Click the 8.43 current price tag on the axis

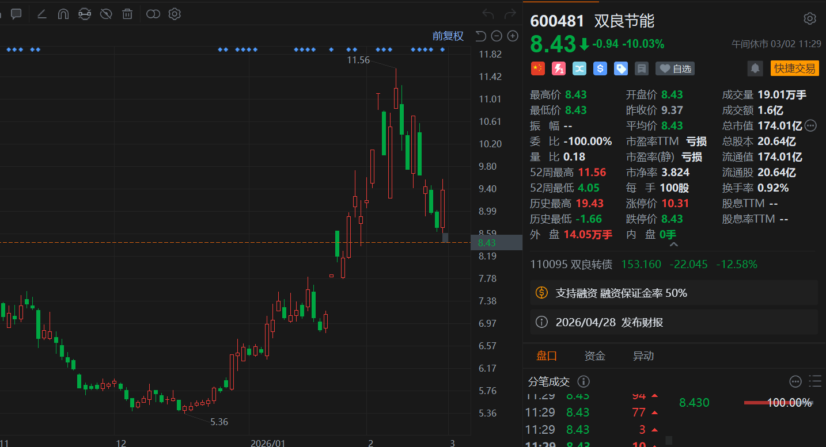pos(497,243)
